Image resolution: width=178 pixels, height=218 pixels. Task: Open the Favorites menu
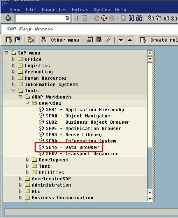54,10
